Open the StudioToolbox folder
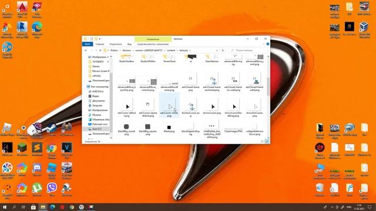Viewport: 376px width, 211px height. coord(127,59)
